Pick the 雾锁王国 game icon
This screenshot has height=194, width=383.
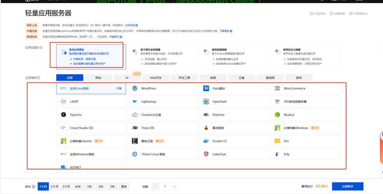pyautogui.click(x=135, y=141)
